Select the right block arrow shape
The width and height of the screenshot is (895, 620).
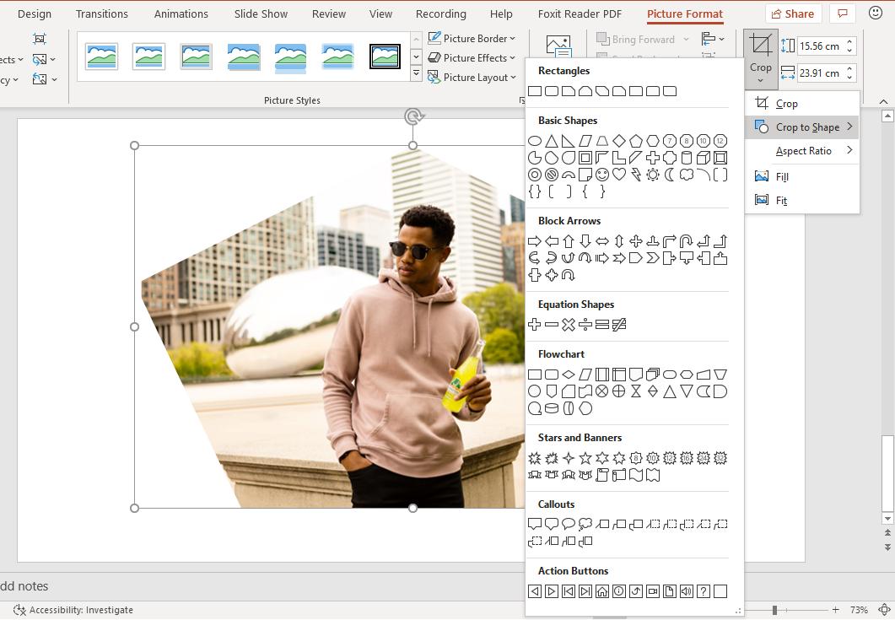[535, 241]
